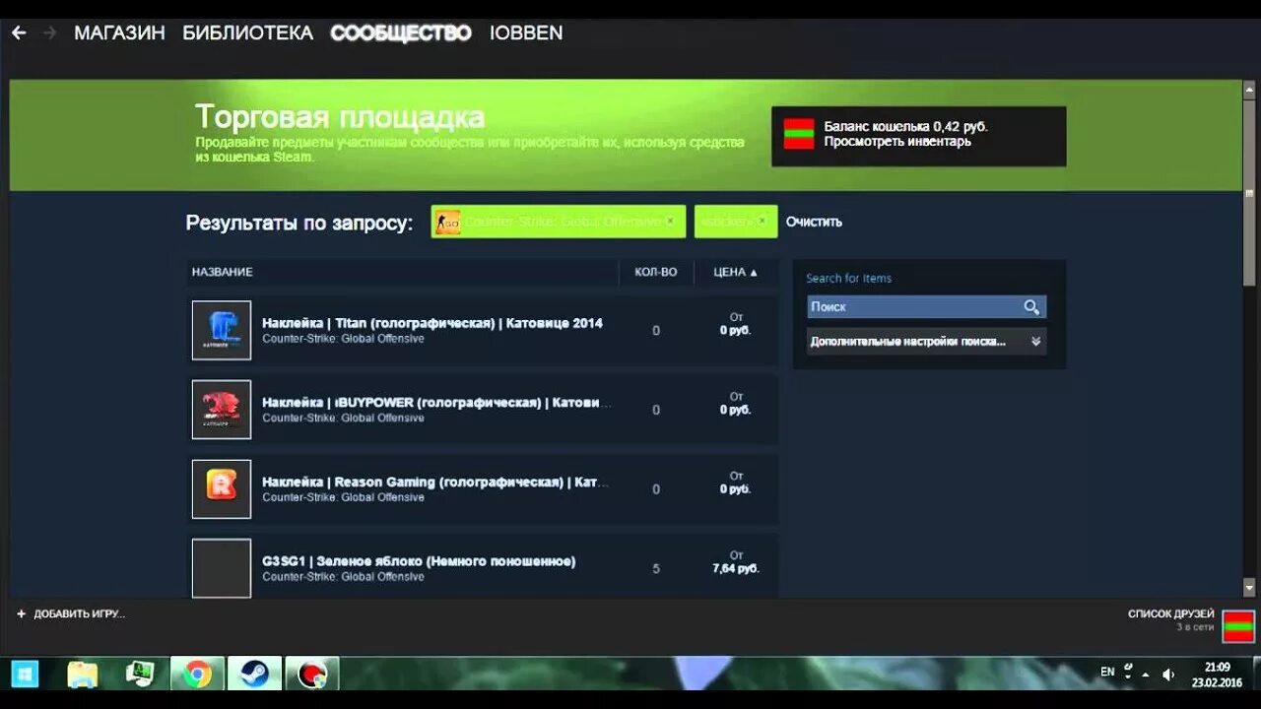This screenshot has height=709, width=1261.
Task: Click the CS:GO game icon in filter tag
Action: 447,222
